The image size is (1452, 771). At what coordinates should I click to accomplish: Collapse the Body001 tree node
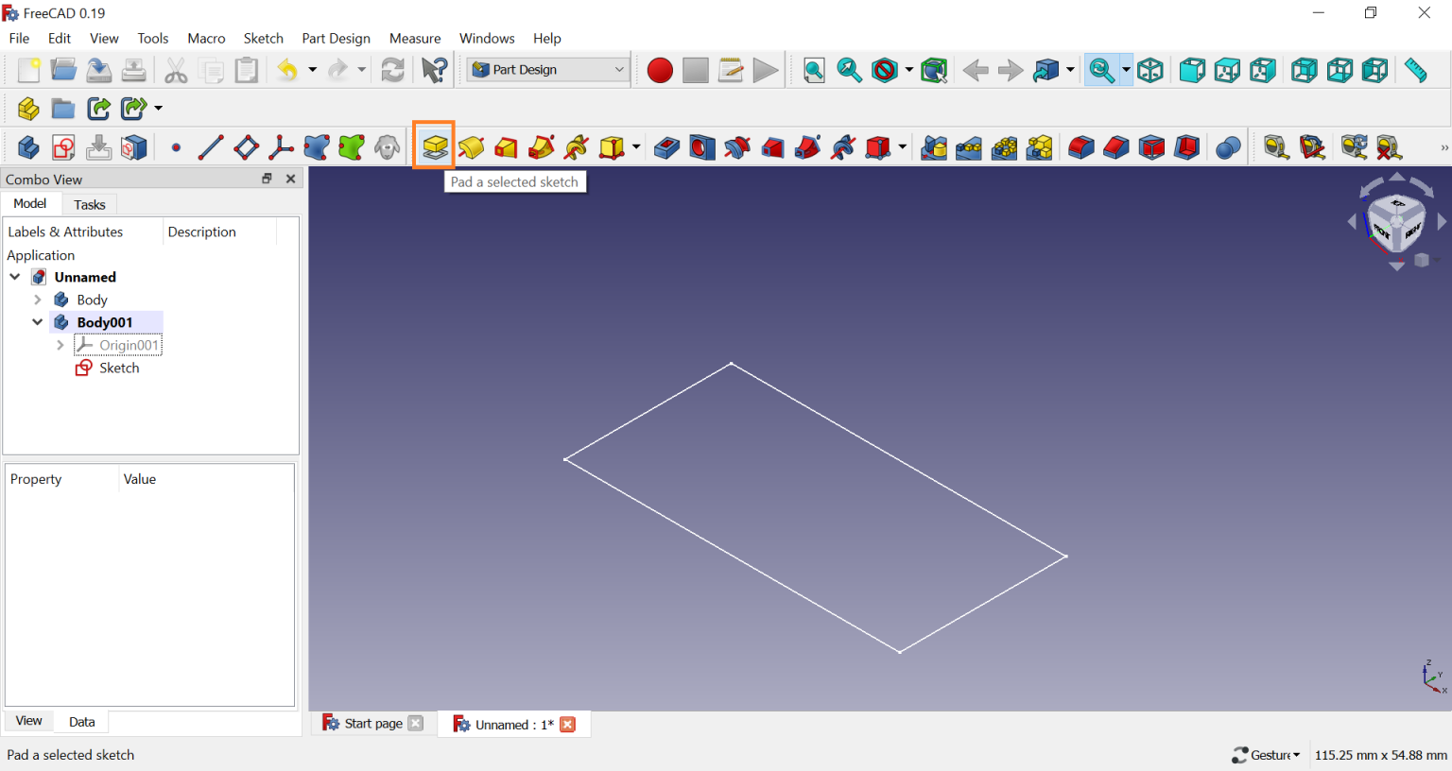pyautogui.click(x=38, y=322)
